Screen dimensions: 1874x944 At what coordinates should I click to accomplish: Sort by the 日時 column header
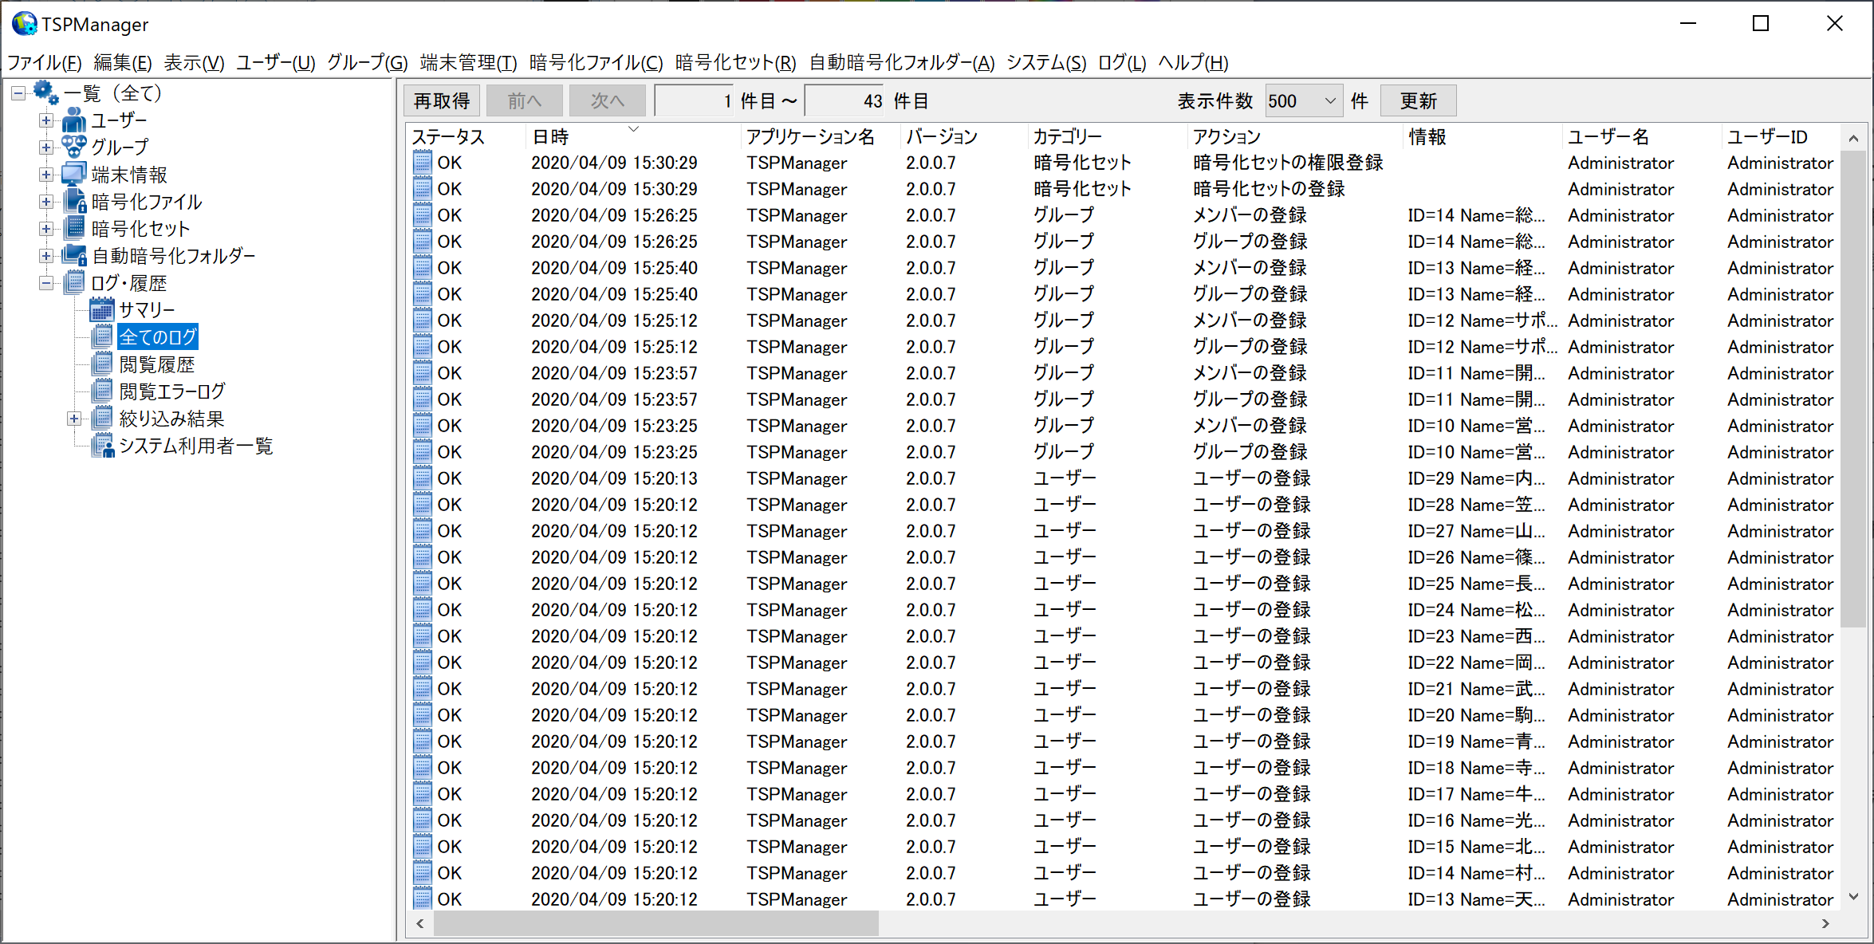pos(550,137)
